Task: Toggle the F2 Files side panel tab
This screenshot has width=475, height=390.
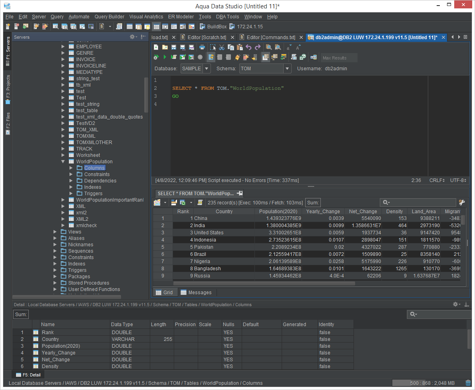Action: [8, 123]
